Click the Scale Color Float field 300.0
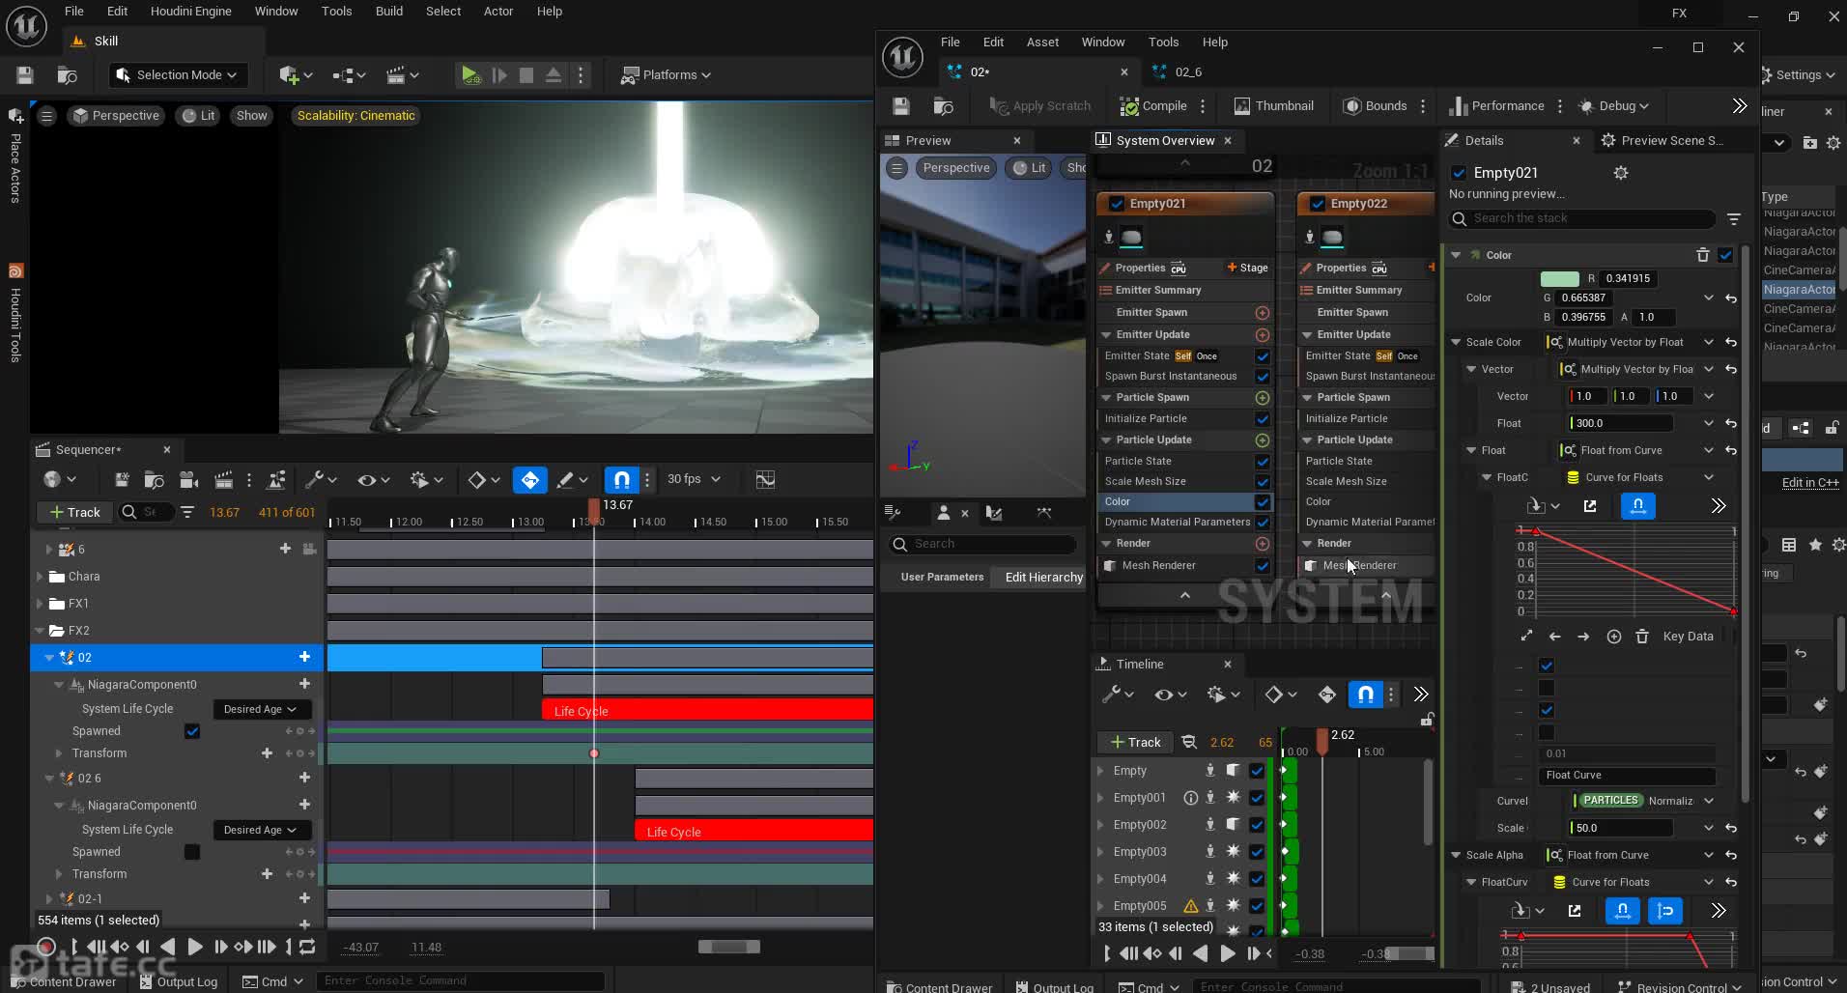This screenshot has height=993, width=1847. (1621, 424)
